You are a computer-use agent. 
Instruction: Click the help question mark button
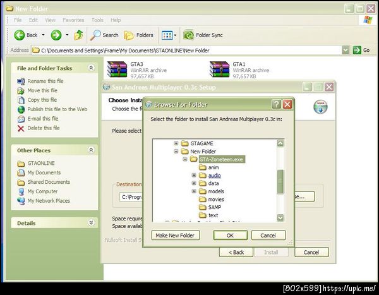pos(277,104)
